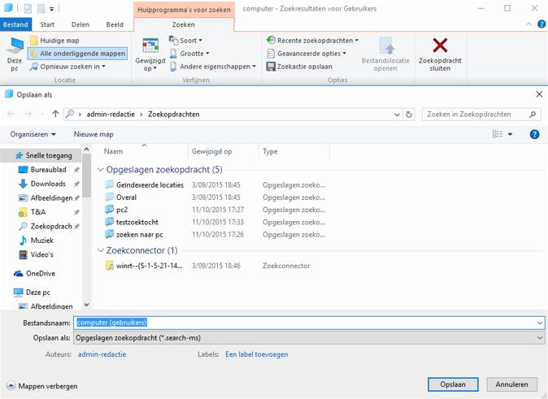Sort by Type column header
548x399 pixels.
click(270, 152)
